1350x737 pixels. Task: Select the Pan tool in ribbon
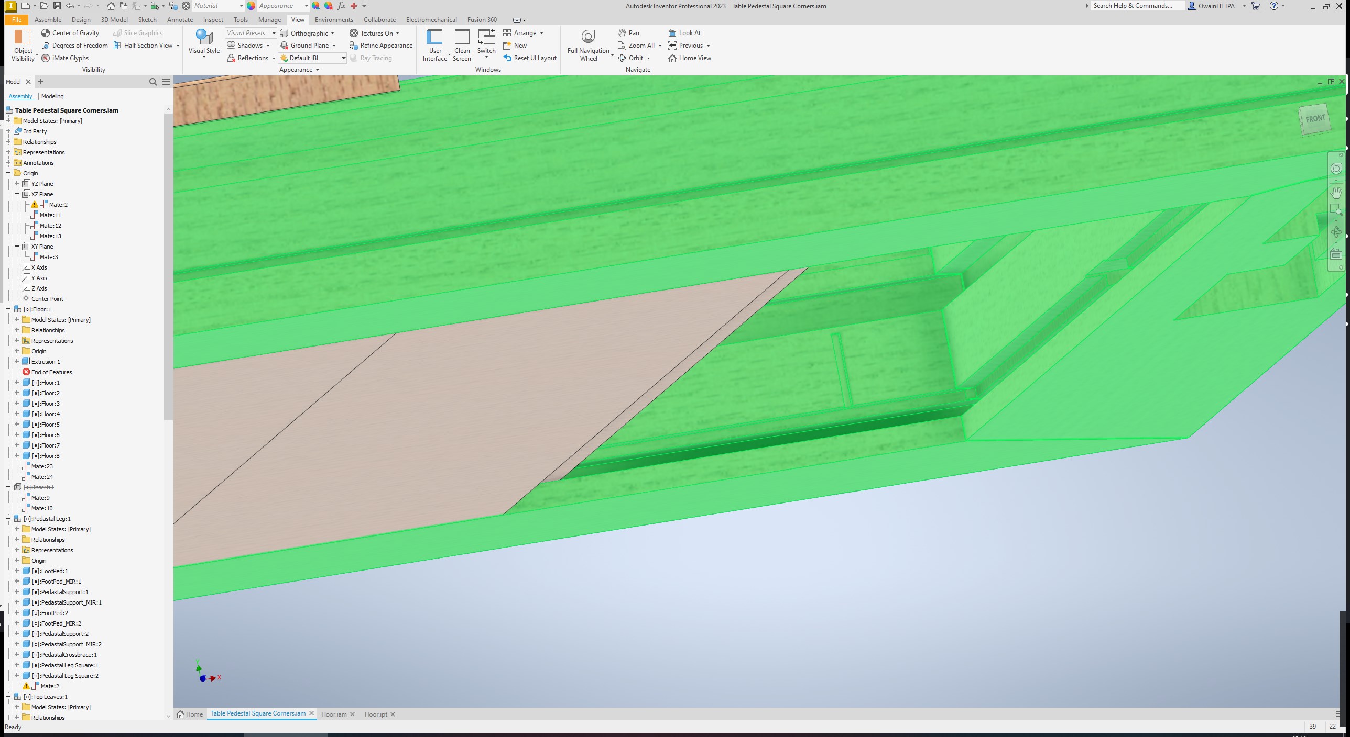628,33
